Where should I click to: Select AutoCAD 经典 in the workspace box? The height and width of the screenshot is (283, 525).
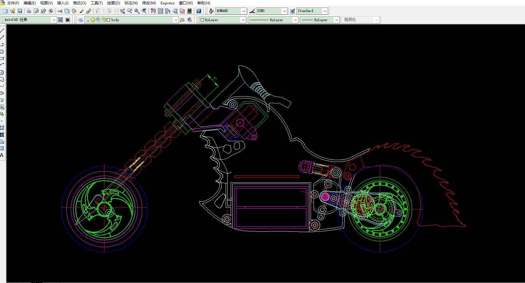tap(28, 19)
